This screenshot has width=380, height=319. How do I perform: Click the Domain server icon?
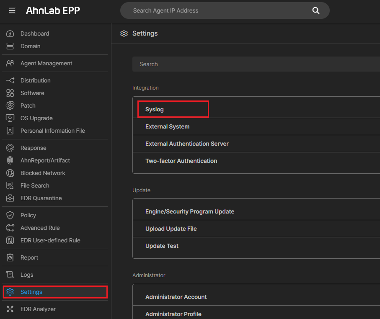[10, 46]
